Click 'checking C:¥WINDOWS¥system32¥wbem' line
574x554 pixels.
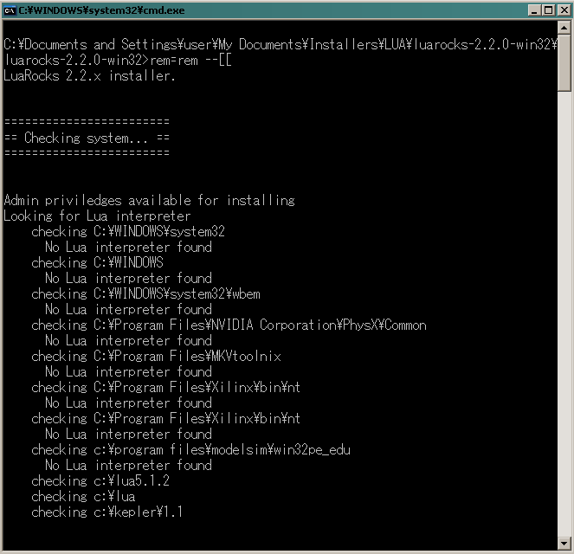[145, 293]
